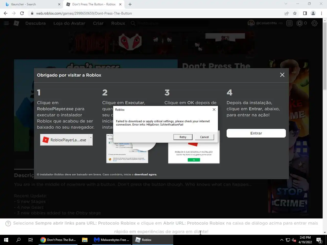
Task: Open the clock showing 2:43 PM
Action: [x=305, y=240]
